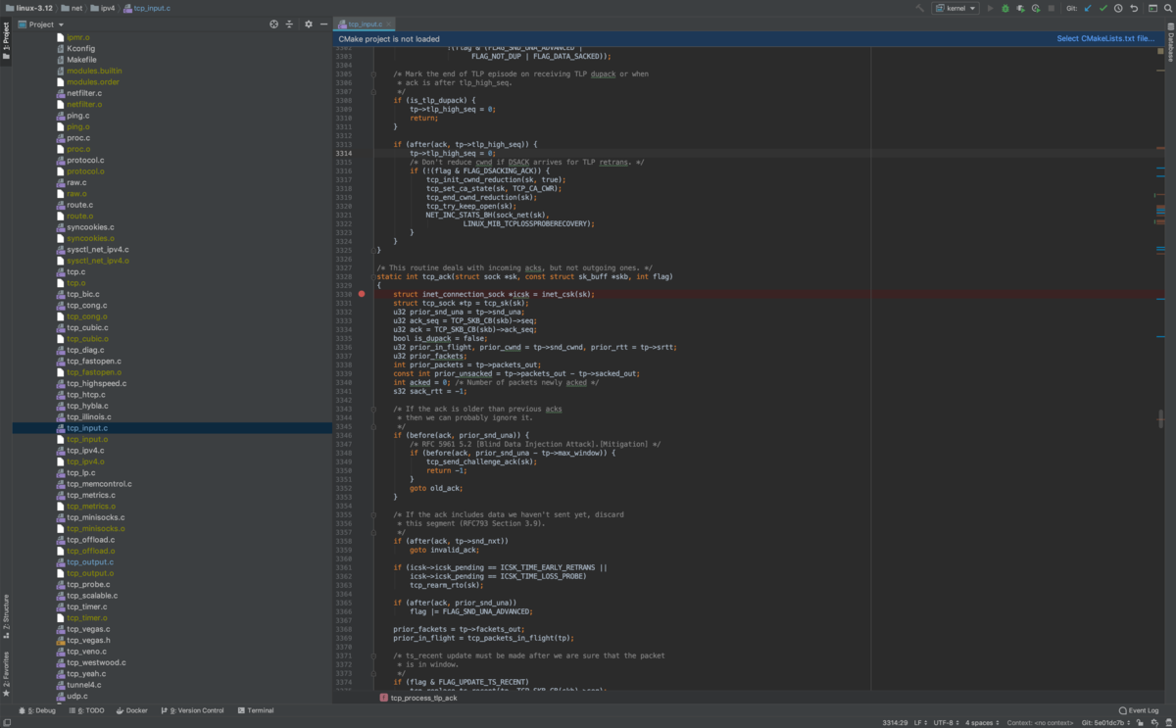Screen dimensions: 1176x728
Task: Click Git Commit checkmark icon
Action: tap(1103, 8)
